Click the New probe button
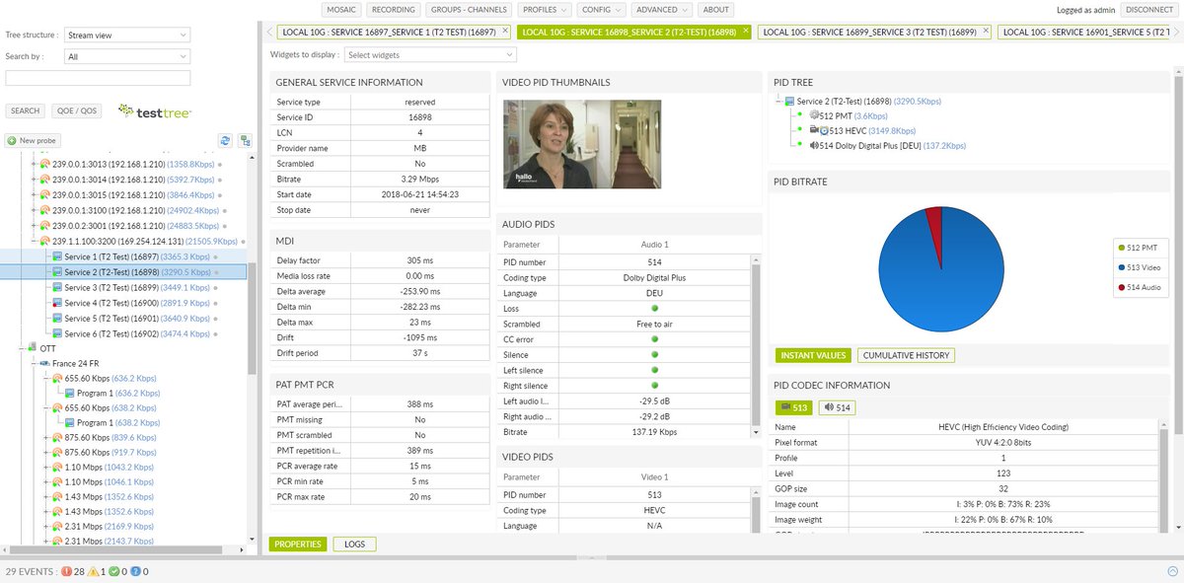 tap(33, 141)
